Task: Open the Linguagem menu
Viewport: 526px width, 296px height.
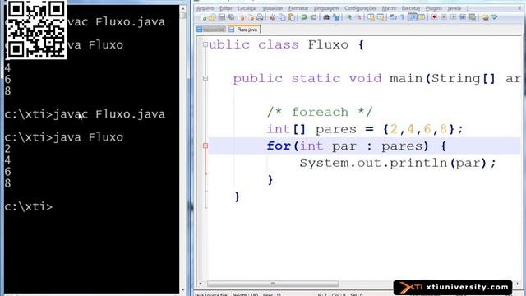Action: click(326, 8)
